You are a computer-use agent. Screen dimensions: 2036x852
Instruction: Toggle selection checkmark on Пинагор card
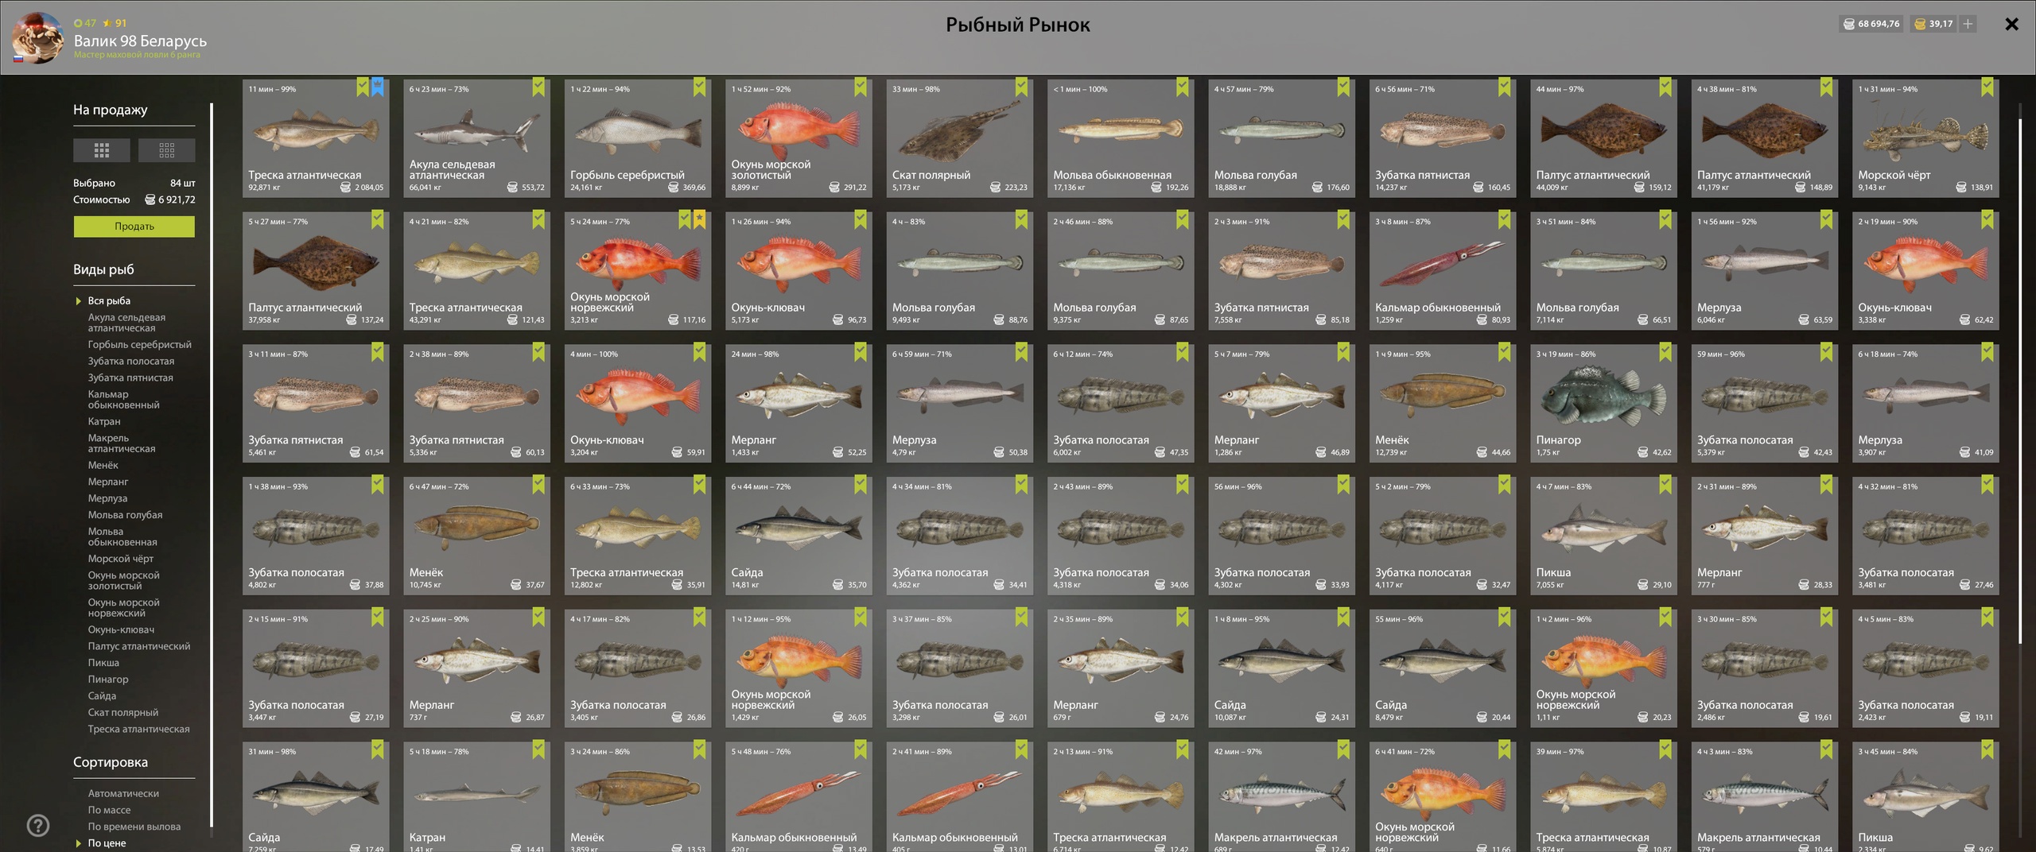click(1665, 351)
